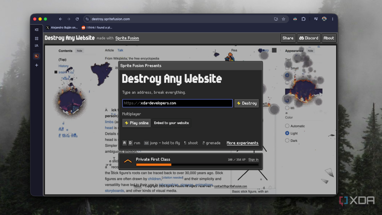The width and height of the screenshot is (382, 215).
Task: Open the search tabs sidebar icon
Action: [36, 46]
